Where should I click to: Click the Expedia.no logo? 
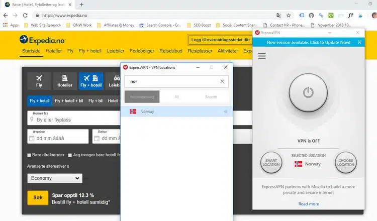(x=42, y=40)
